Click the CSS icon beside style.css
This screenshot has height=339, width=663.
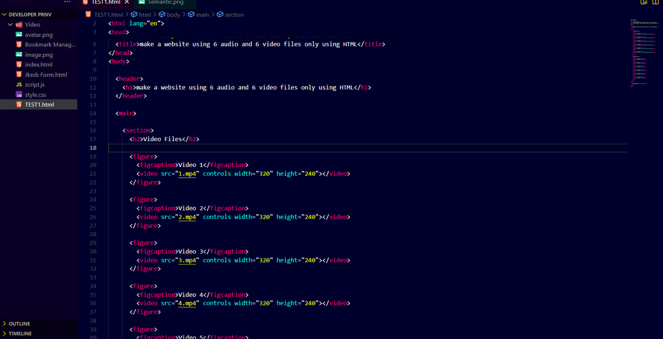point(19,95)
